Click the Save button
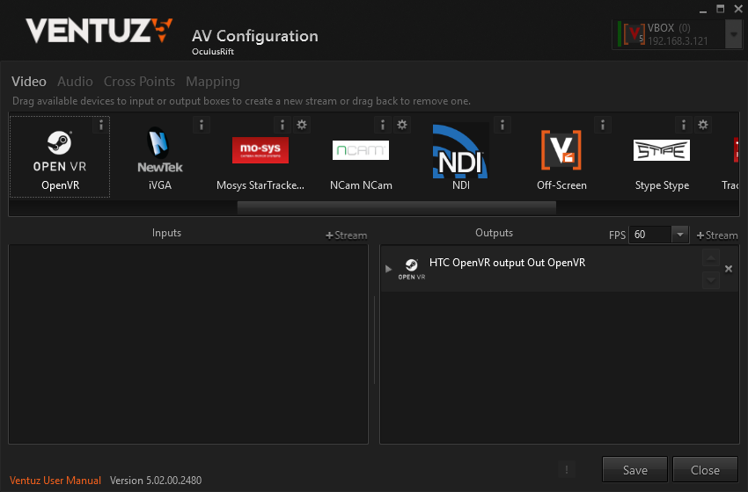The height and width of the screenshot is (492, 748). tap(634, 470)
